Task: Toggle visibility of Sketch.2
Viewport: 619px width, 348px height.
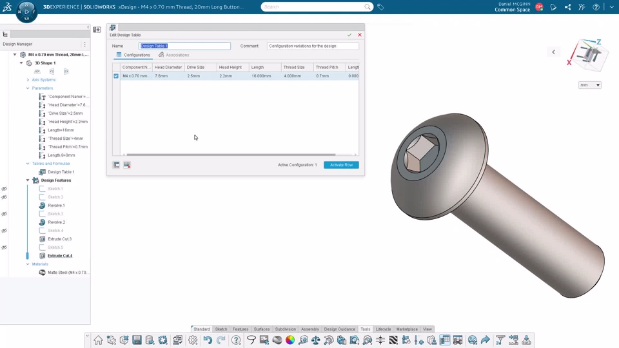Action: 4,197
